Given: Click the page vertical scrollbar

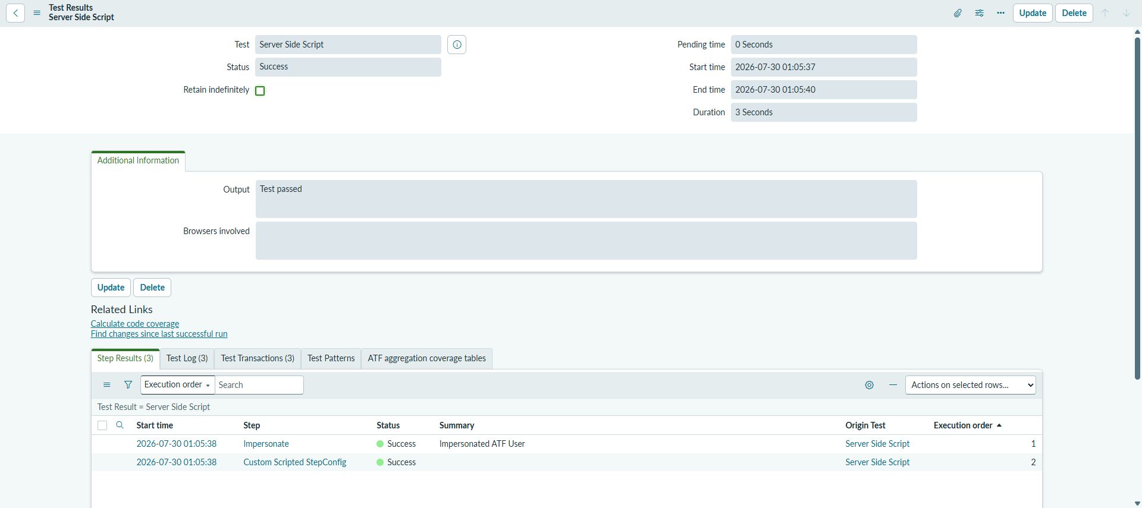Looking at the screenshot, I should (1137, 208).
